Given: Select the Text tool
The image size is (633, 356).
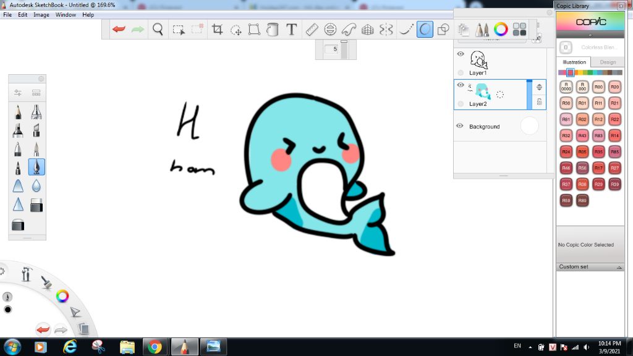Looking at the screenshot, I should pyautogui.click(x=292, y=30).
